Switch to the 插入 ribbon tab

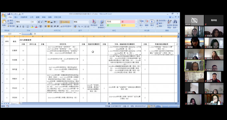pyautogui.click(x=16, y=17)
